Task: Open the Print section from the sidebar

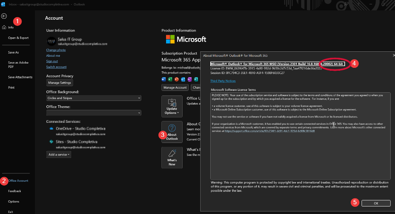Action: point(12,87)
